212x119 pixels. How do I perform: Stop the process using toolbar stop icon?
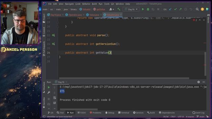[158, 9]
